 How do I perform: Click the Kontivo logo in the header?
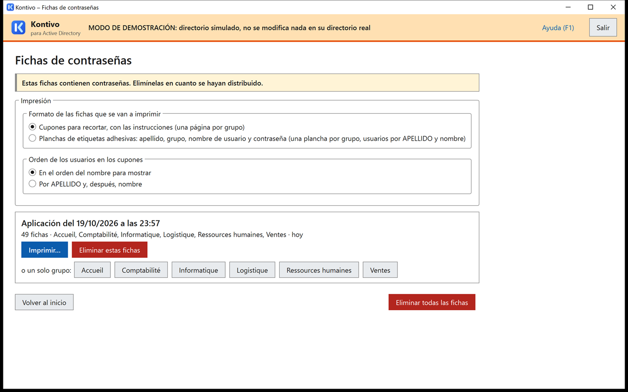pyautogui.click(x=18, y=28)
